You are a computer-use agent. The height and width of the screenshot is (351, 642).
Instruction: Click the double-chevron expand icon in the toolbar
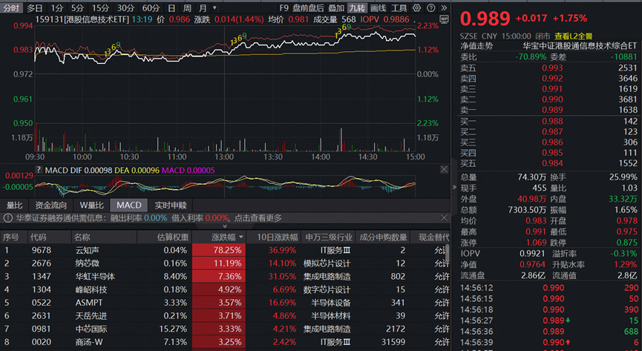(x=444, y=8)
